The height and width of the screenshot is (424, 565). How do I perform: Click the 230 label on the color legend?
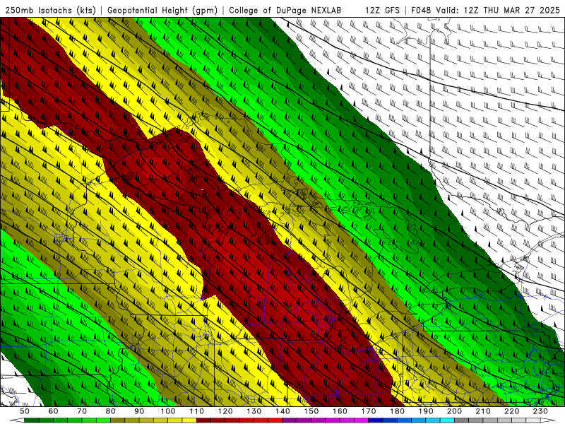(540, 411)
